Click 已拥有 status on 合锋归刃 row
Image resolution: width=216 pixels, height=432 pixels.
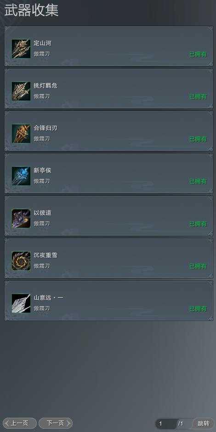pyautogui.click(x=198, y=139)
